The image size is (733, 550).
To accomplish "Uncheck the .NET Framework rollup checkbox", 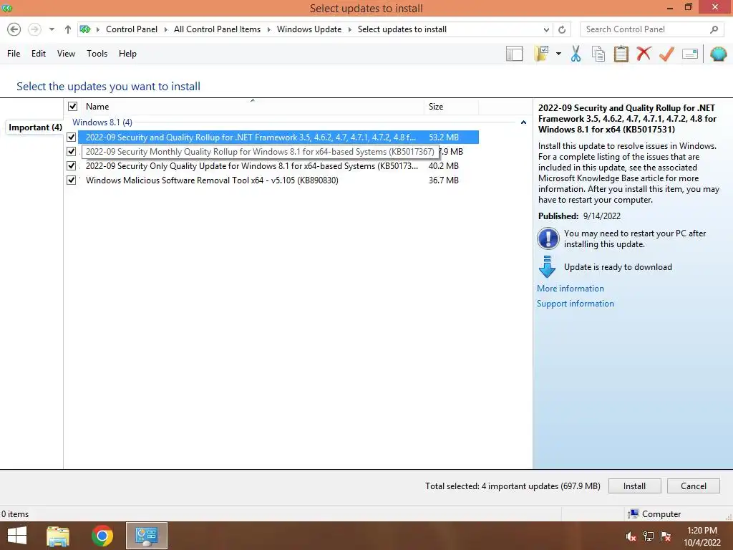I will (x=71, y=137).
